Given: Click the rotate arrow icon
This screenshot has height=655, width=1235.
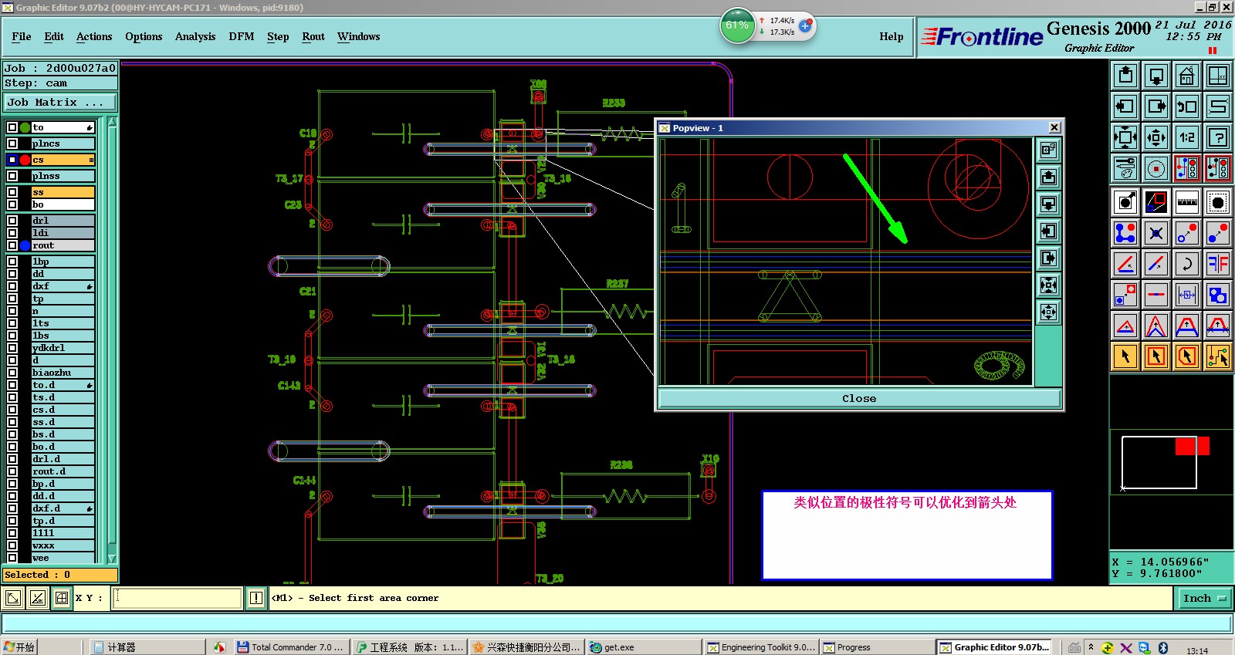Looking at the screenshot, I should click(1187, 264).
